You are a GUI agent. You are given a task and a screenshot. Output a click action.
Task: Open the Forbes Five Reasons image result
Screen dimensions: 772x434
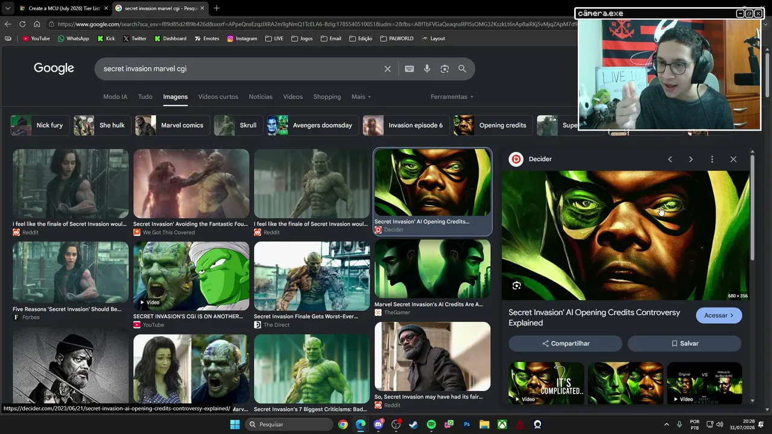pyautogui.click(x=71, y=273)
